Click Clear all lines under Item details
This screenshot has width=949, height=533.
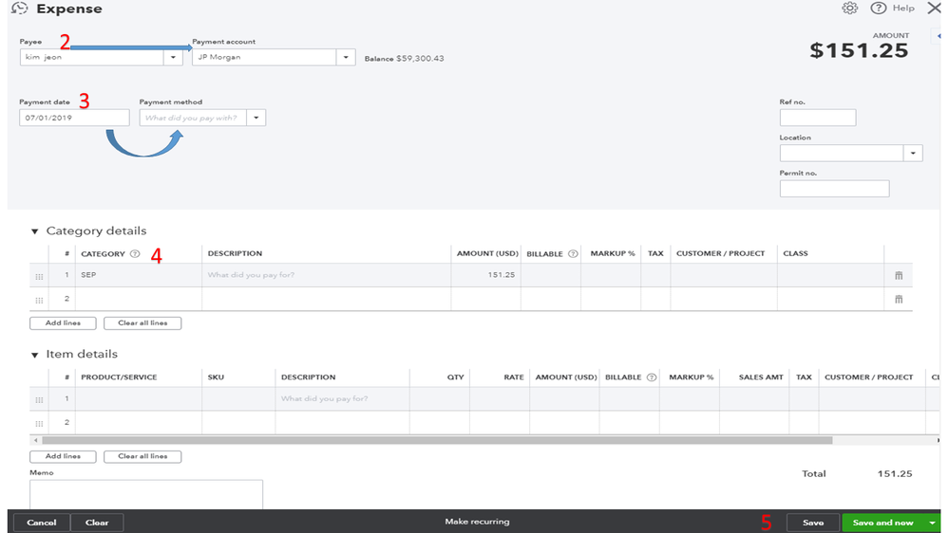[142, 456]
